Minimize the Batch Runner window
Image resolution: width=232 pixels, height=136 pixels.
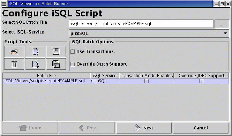point(216,4)
